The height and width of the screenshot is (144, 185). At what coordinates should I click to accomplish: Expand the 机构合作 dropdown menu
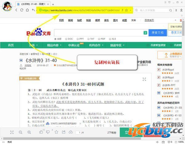click(x=103, y=45)
